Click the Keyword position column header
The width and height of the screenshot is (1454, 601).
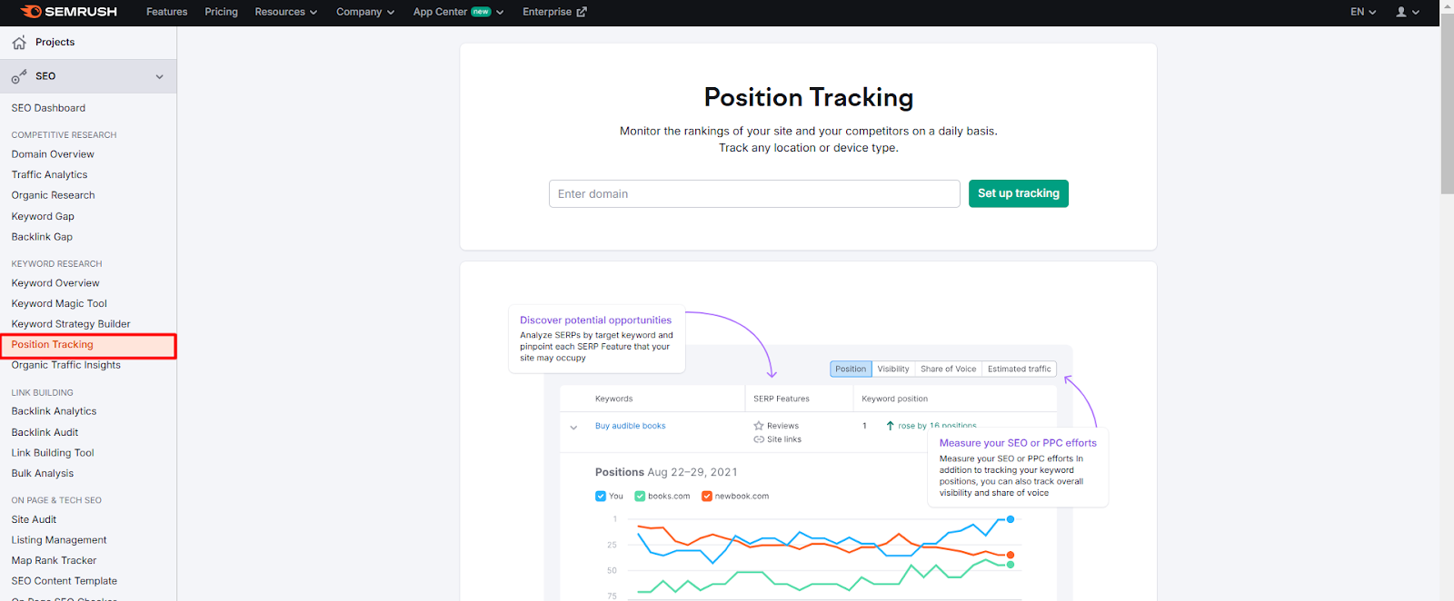[894, 399]
